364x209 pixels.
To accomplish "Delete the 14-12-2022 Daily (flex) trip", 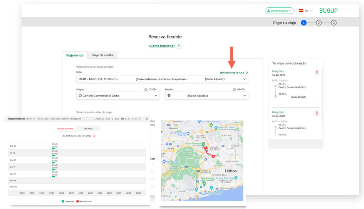I will (x=317, y=72).
